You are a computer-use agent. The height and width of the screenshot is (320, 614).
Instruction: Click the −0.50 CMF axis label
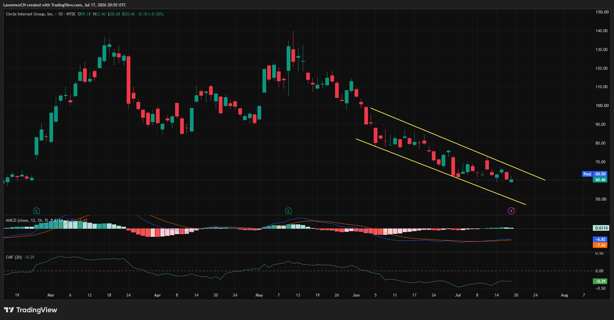pyautogui.click(x=600, y=288)
